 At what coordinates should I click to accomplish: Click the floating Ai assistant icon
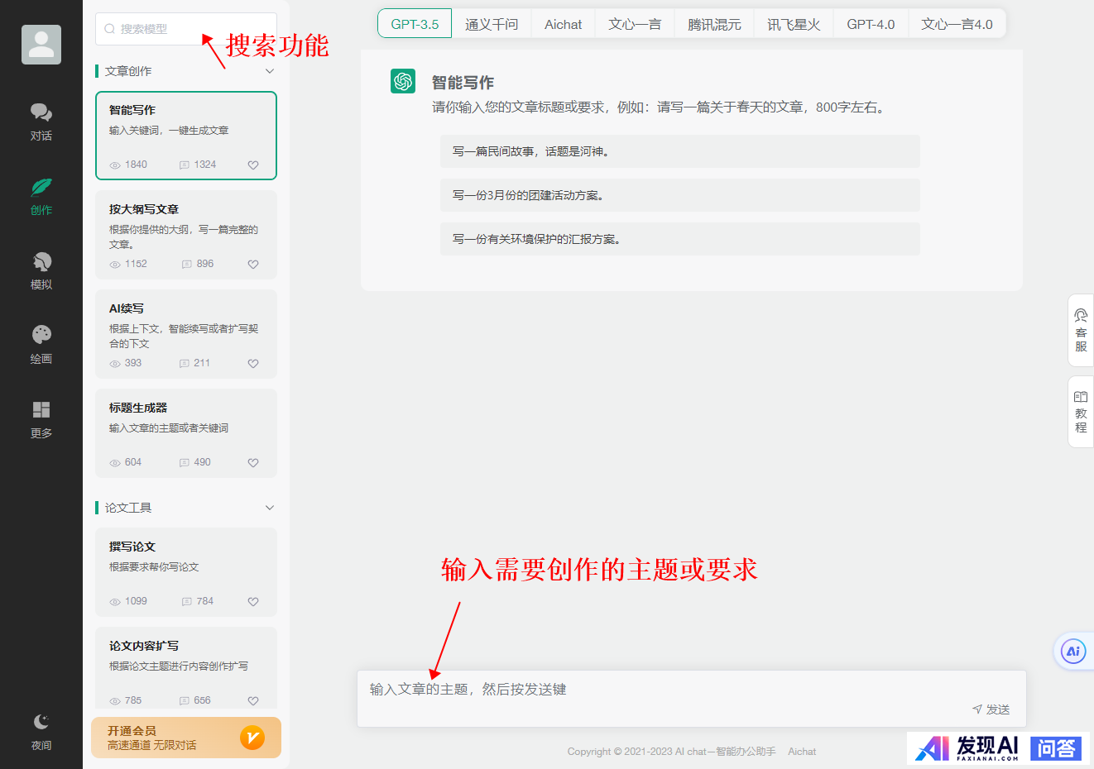tap(1073, 652)
